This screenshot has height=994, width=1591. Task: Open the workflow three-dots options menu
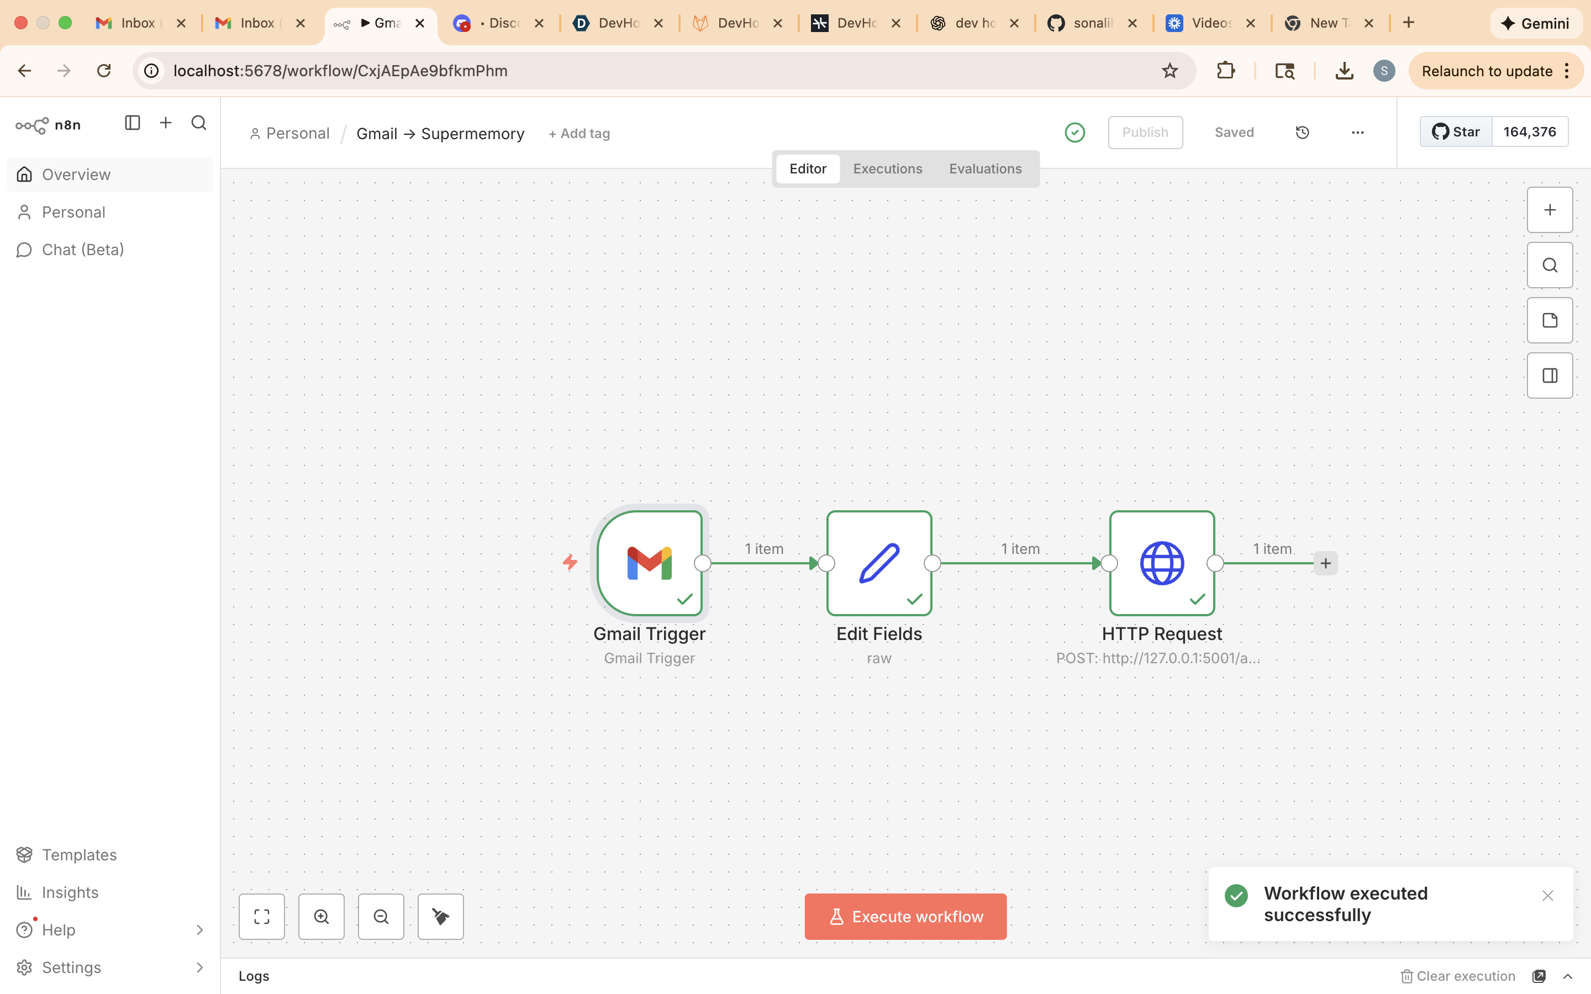1358,133
